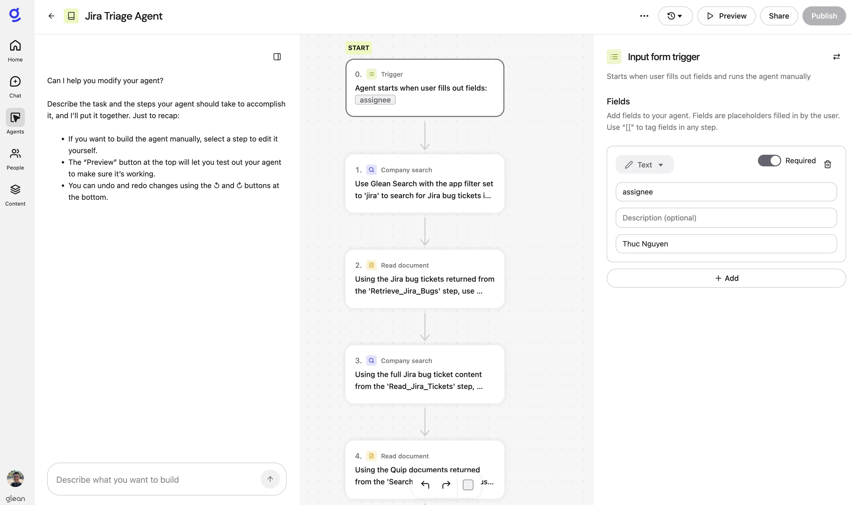Open People section in sidebar
The height and width of the screenshot is (505, 852).
pos(15,159)
